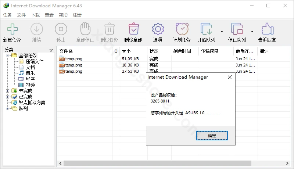Select 压缩文件 category
The width and height of the screenshot is (294, 169).
pos(35,61)
